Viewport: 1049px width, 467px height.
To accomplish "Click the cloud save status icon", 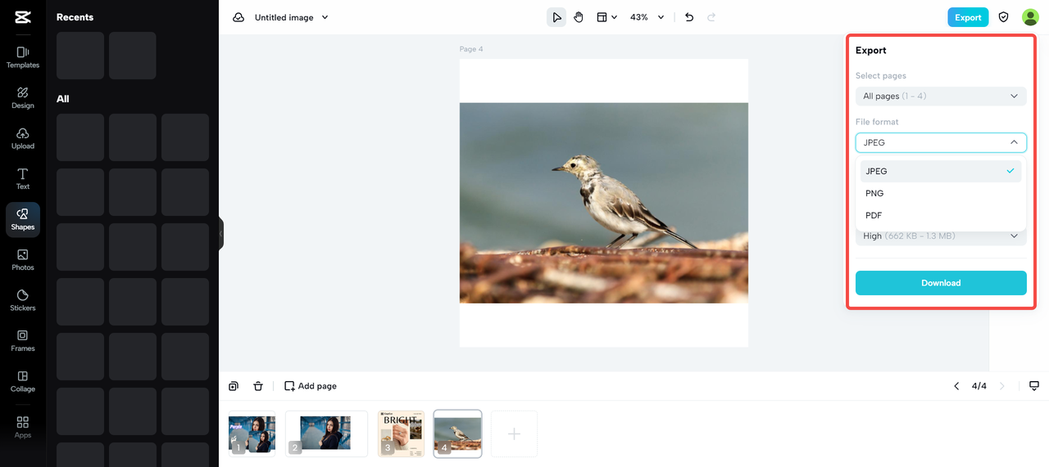I will click(x=238, y=17).
